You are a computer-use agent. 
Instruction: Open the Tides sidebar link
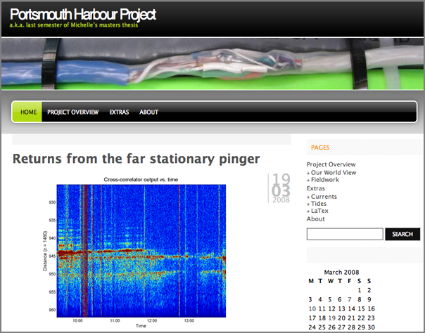coord(320,204)
